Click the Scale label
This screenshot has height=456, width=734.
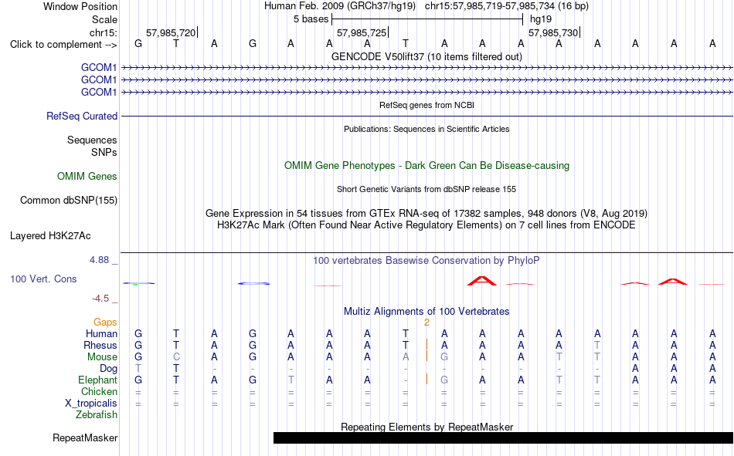105,19
